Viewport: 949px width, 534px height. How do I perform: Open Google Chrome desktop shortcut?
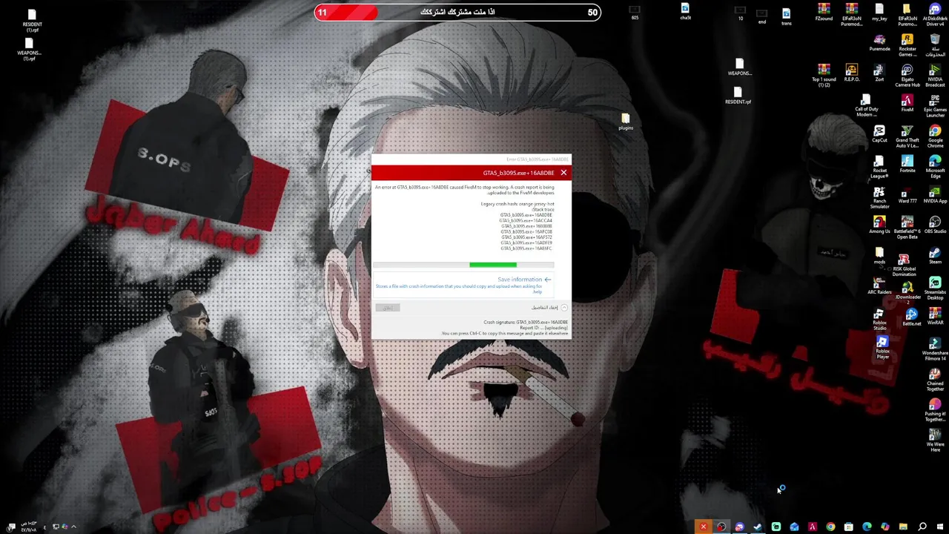(x=935, y=136)
